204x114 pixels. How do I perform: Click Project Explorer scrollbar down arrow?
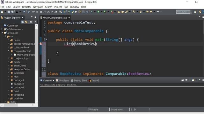(x=36, y=102)
